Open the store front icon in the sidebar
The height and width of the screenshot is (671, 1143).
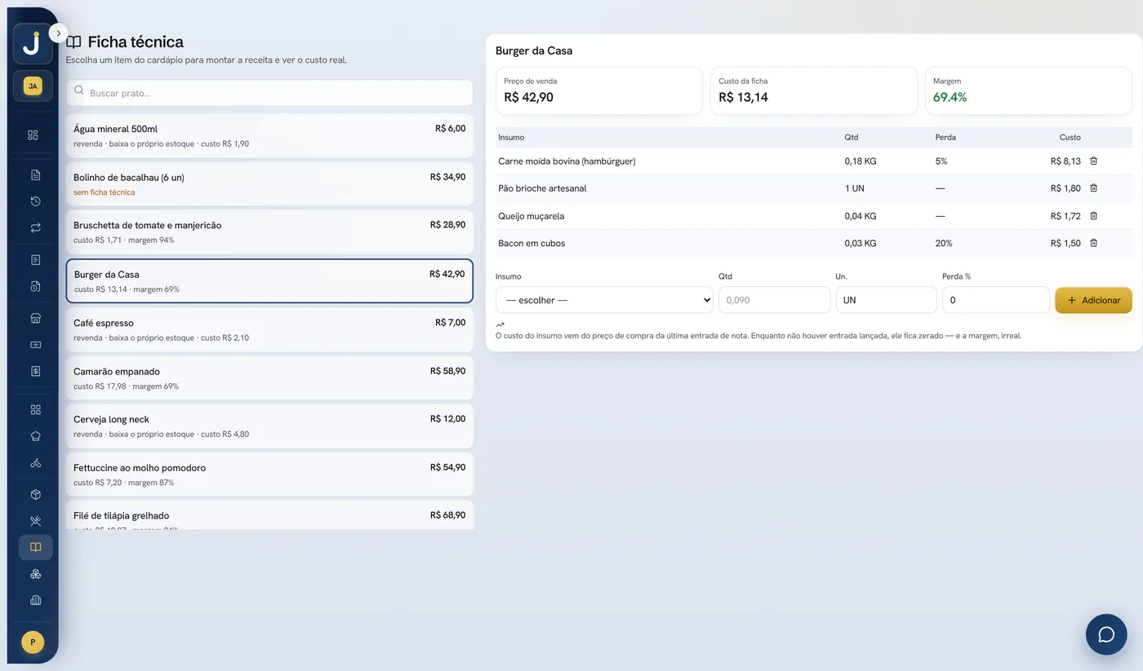pos(35,318)
